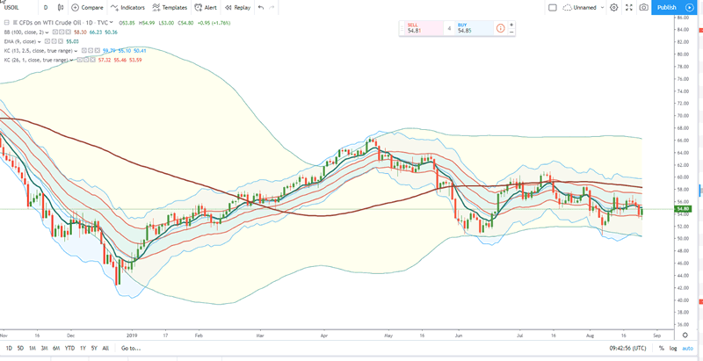
Task: Open the Indicators dialog
Action: point(128,7)
